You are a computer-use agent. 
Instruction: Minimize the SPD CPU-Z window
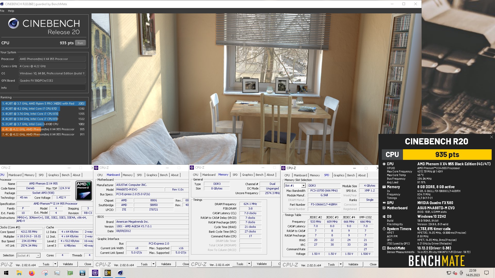(x=354, y=168)
